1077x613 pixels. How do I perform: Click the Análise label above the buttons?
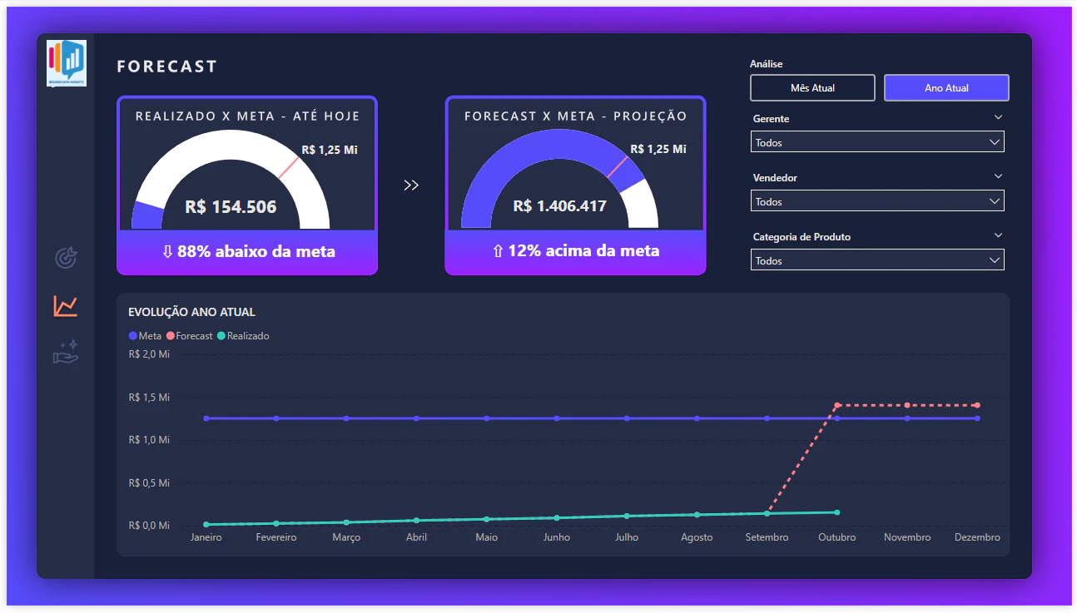point(766,64)
